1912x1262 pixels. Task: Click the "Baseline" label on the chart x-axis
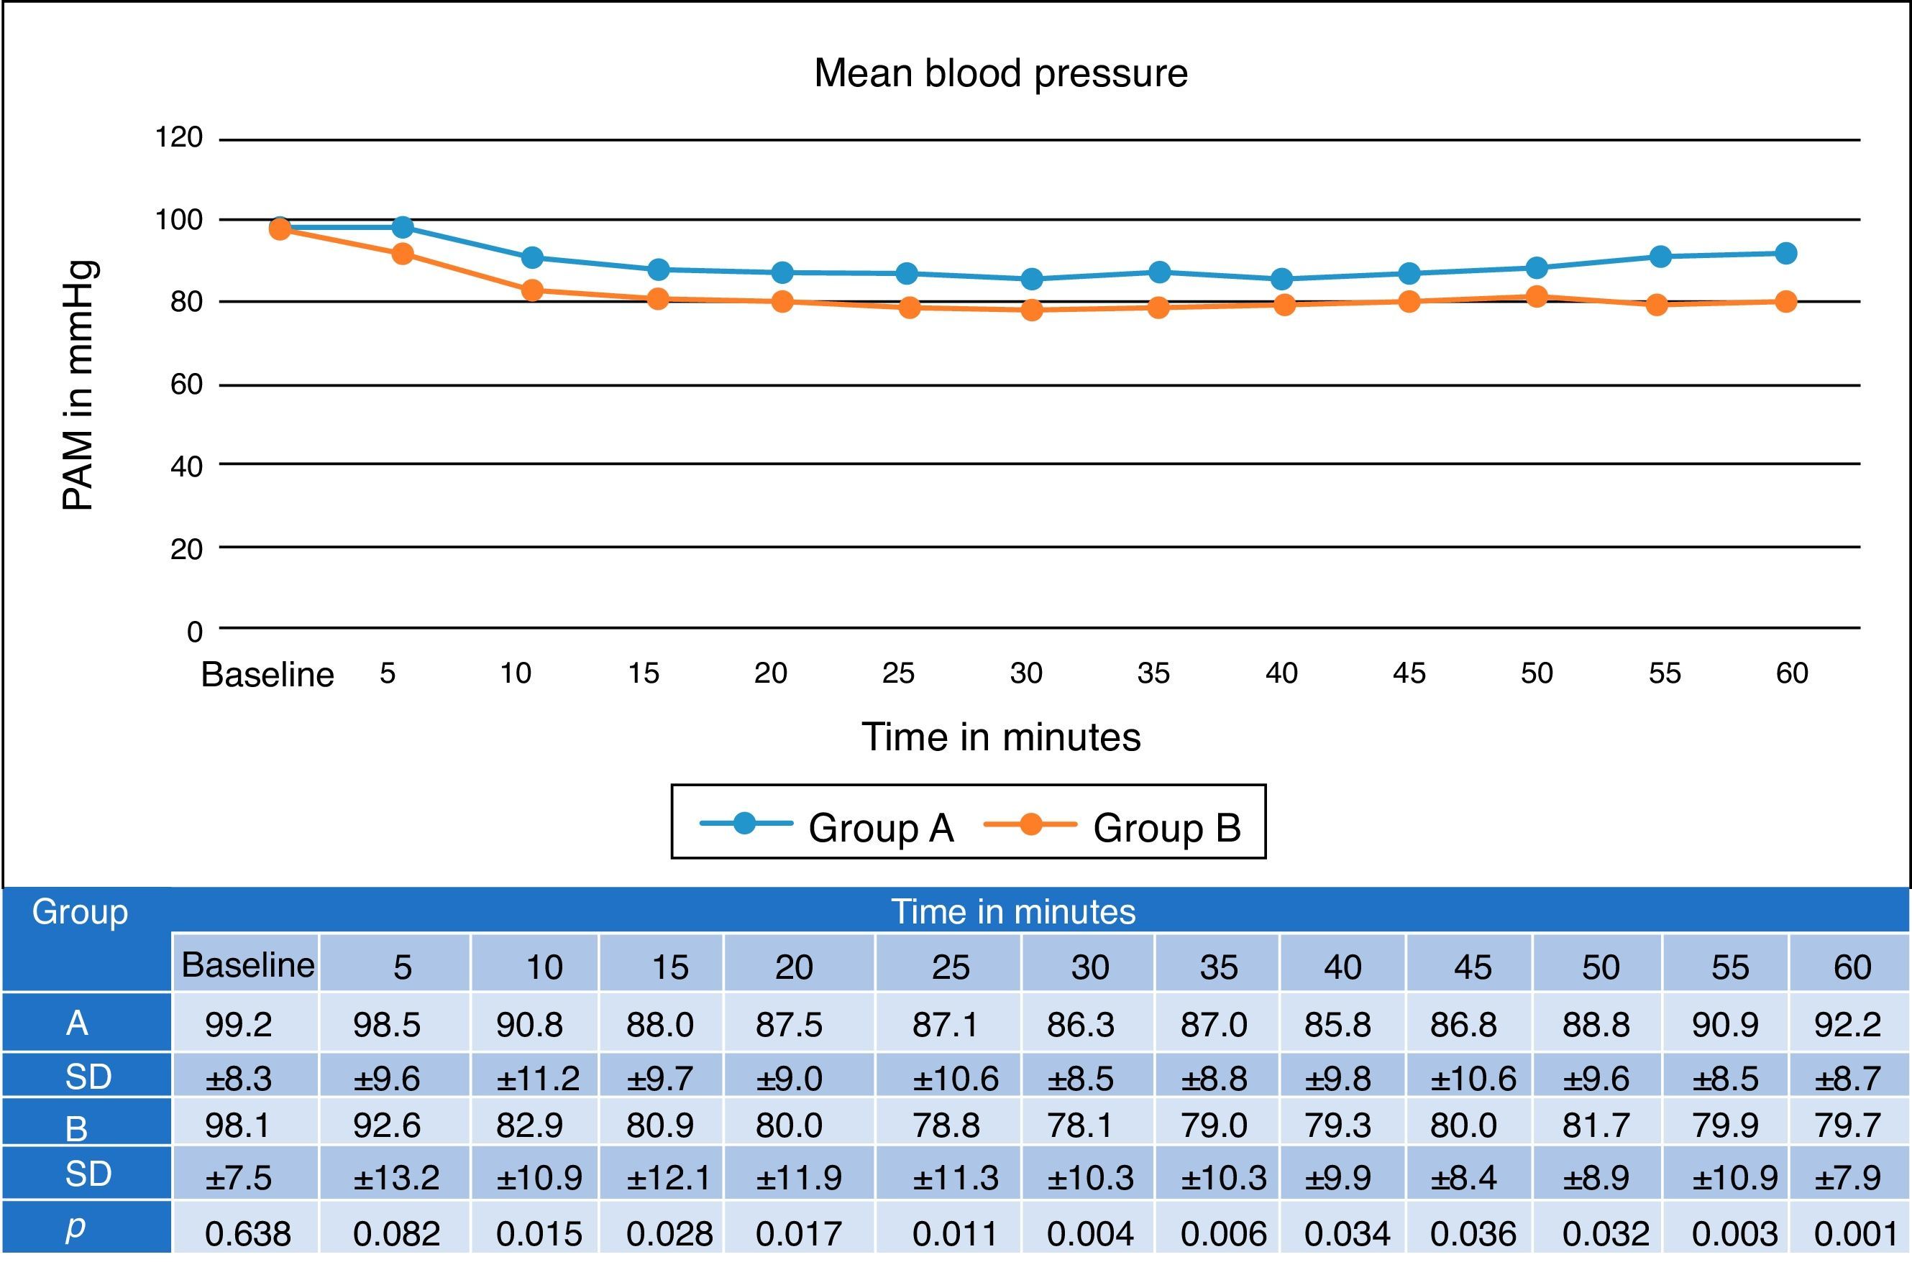pos(267,674)
